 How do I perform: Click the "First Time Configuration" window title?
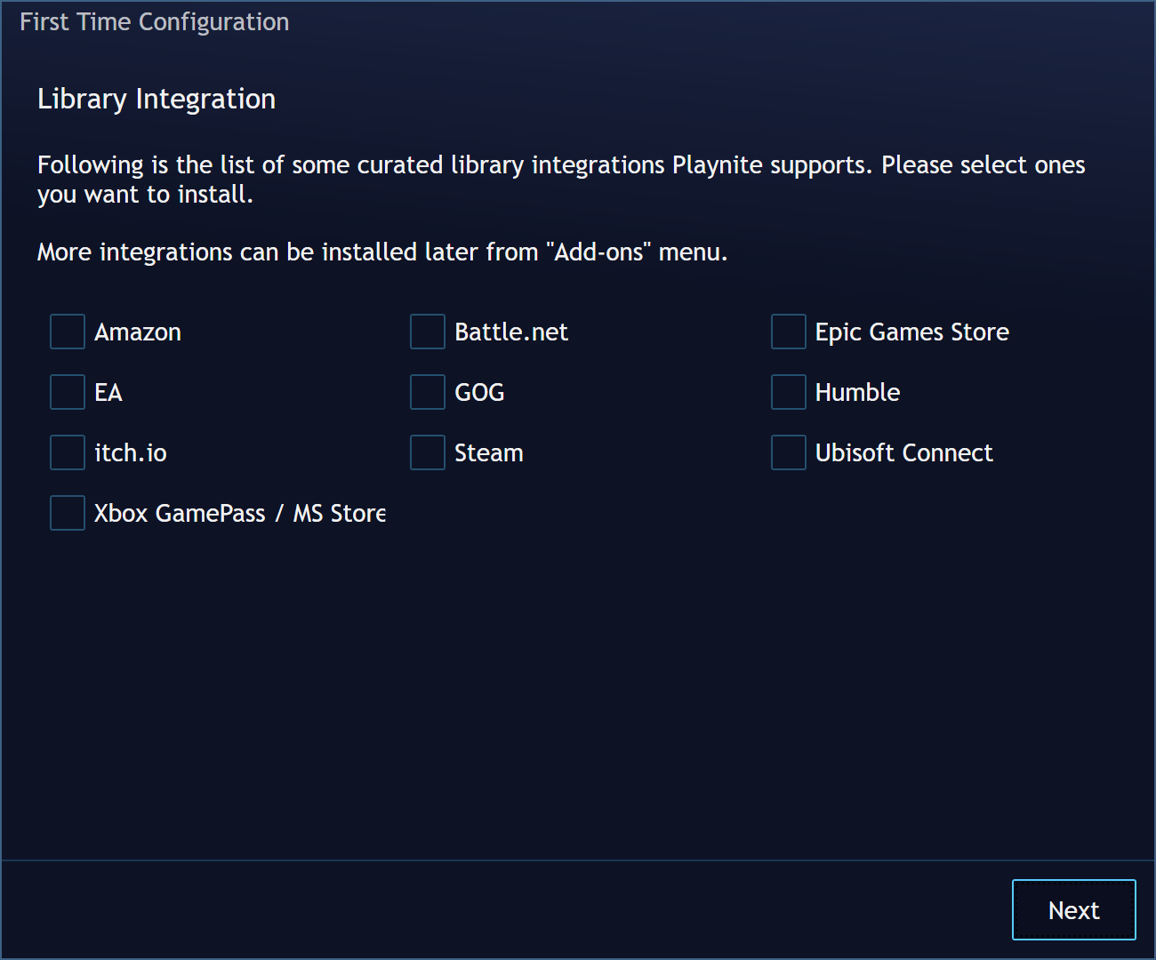(x=155, y=22)
